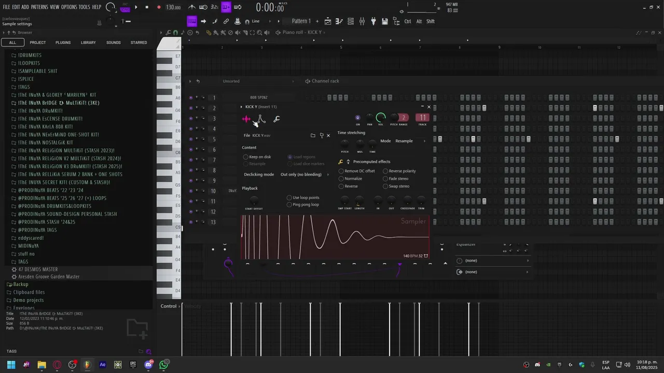The width and height of the screenshot is (664, 373).
Task: Click the sampler waveform preview
Action: coord(335,237)
